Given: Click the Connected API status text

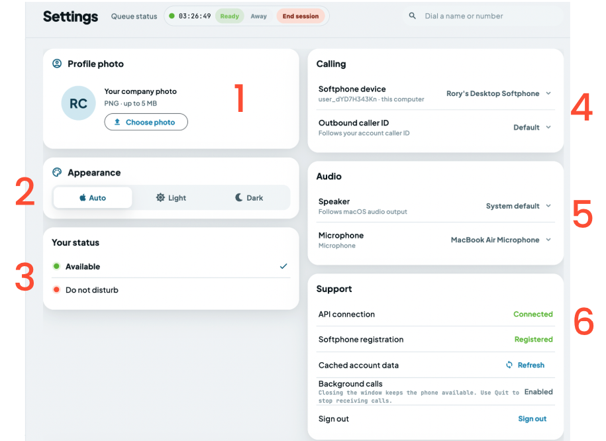Looking at the screenshot, I should (533, 314).
